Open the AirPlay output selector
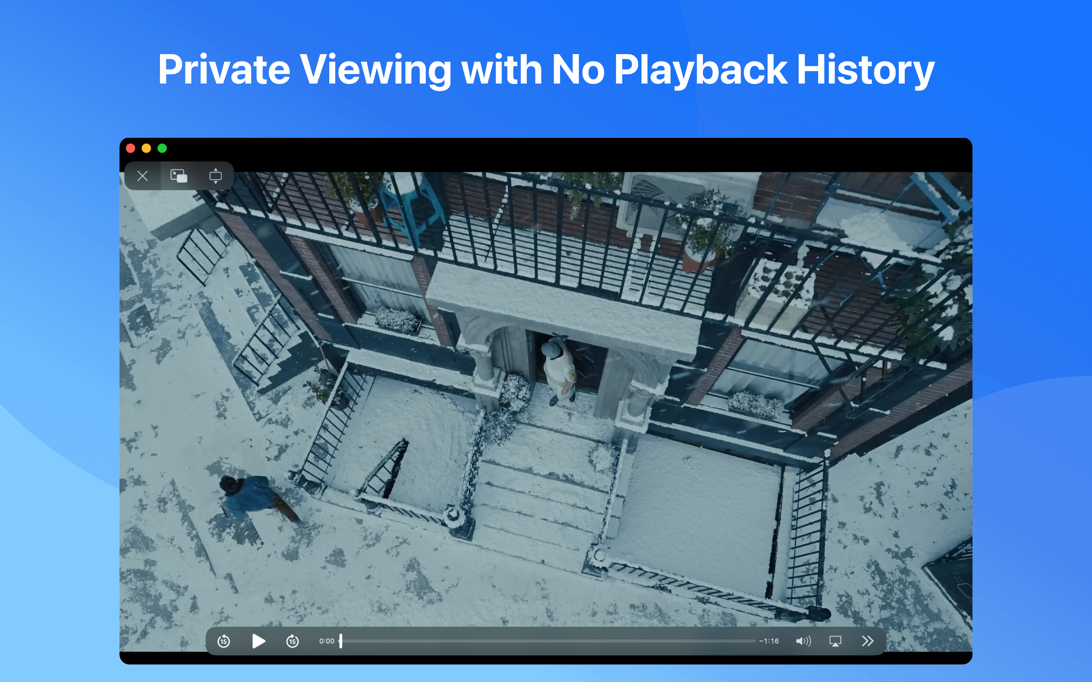 point(836,641)
